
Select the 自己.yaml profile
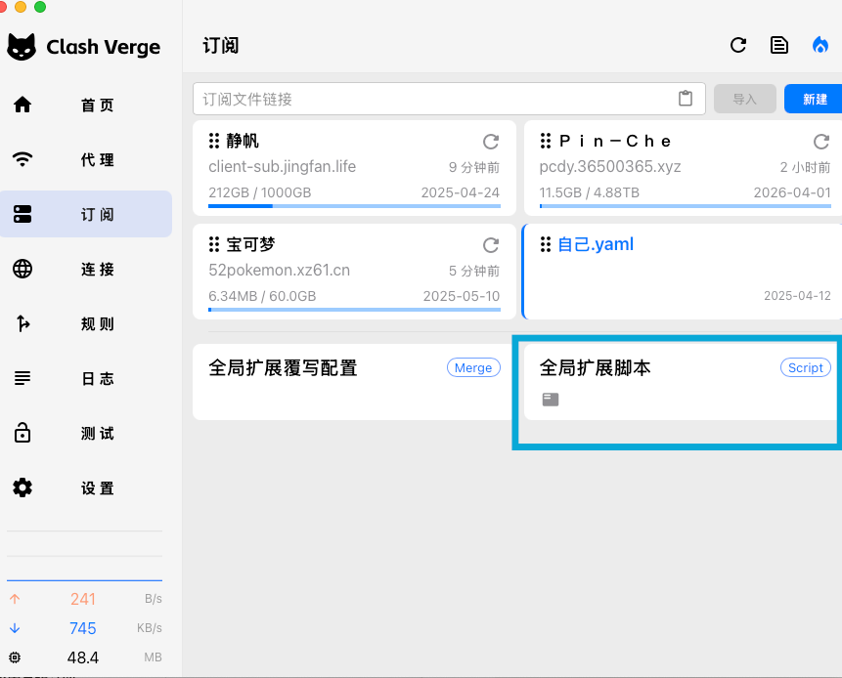pyautogui.click(x=596, y=244)
